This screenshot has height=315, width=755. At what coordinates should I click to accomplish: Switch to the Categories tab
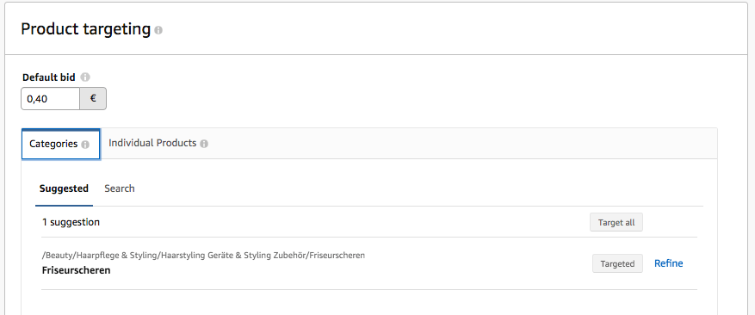coord(60,144)
